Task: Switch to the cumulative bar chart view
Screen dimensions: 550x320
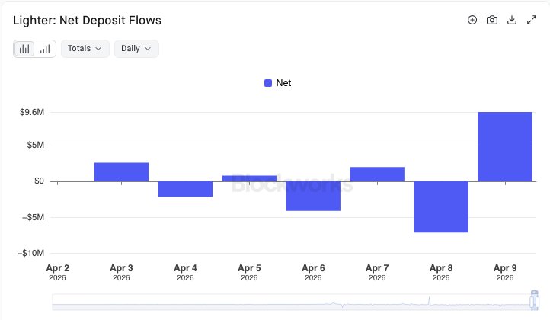Action: point(45,49)
